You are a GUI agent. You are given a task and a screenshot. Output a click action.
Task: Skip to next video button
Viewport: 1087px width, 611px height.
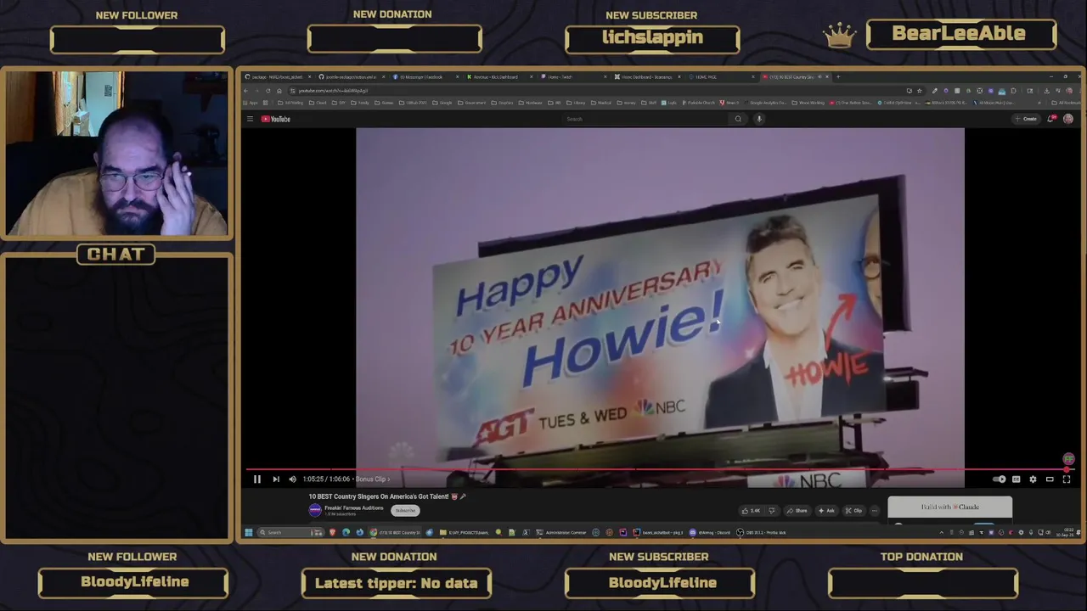(x=275, y=479)
